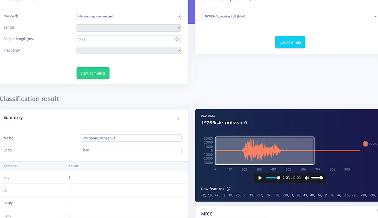
Task: Click the audio playback progress slider
Action: click(273, 178)
